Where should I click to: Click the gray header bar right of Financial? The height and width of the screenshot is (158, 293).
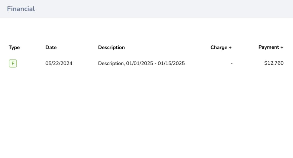(x=163, y=9)
